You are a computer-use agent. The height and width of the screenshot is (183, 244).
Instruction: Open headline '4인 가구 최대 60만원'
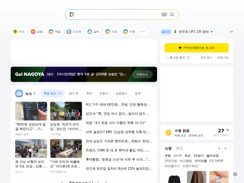pyautogui.click(x=118, y=105)
